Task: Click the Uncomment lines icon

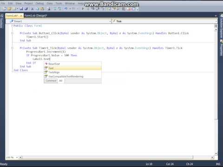Action: [x=59, y=9]
